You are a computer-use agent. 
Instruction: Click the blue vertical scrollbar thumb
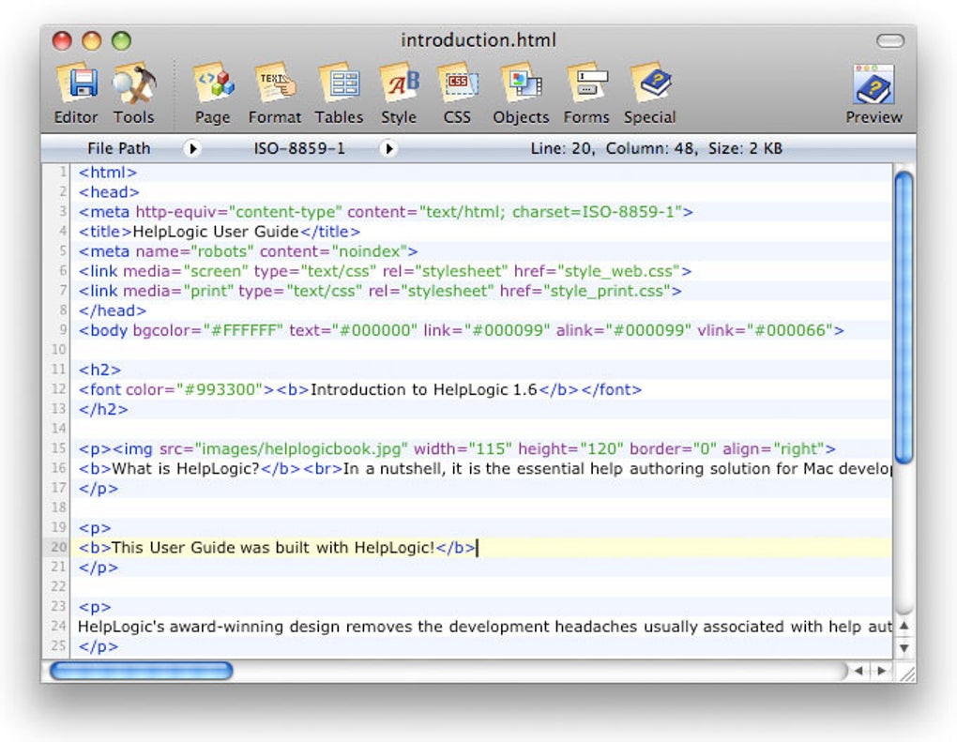click(x=904, y=319)
